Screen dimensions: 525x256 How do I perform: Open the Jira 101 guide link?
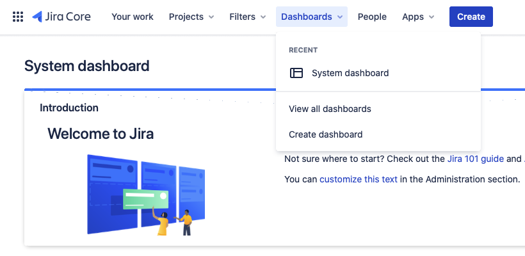click(x=476, y=159)
